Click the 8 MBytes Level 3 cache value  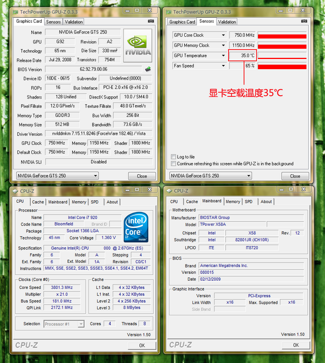click(132, 308)
